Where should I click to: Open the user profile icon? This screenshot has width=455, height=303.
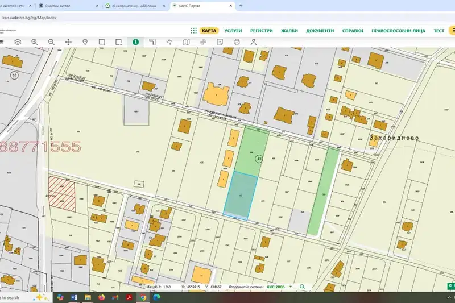(254, 42)
